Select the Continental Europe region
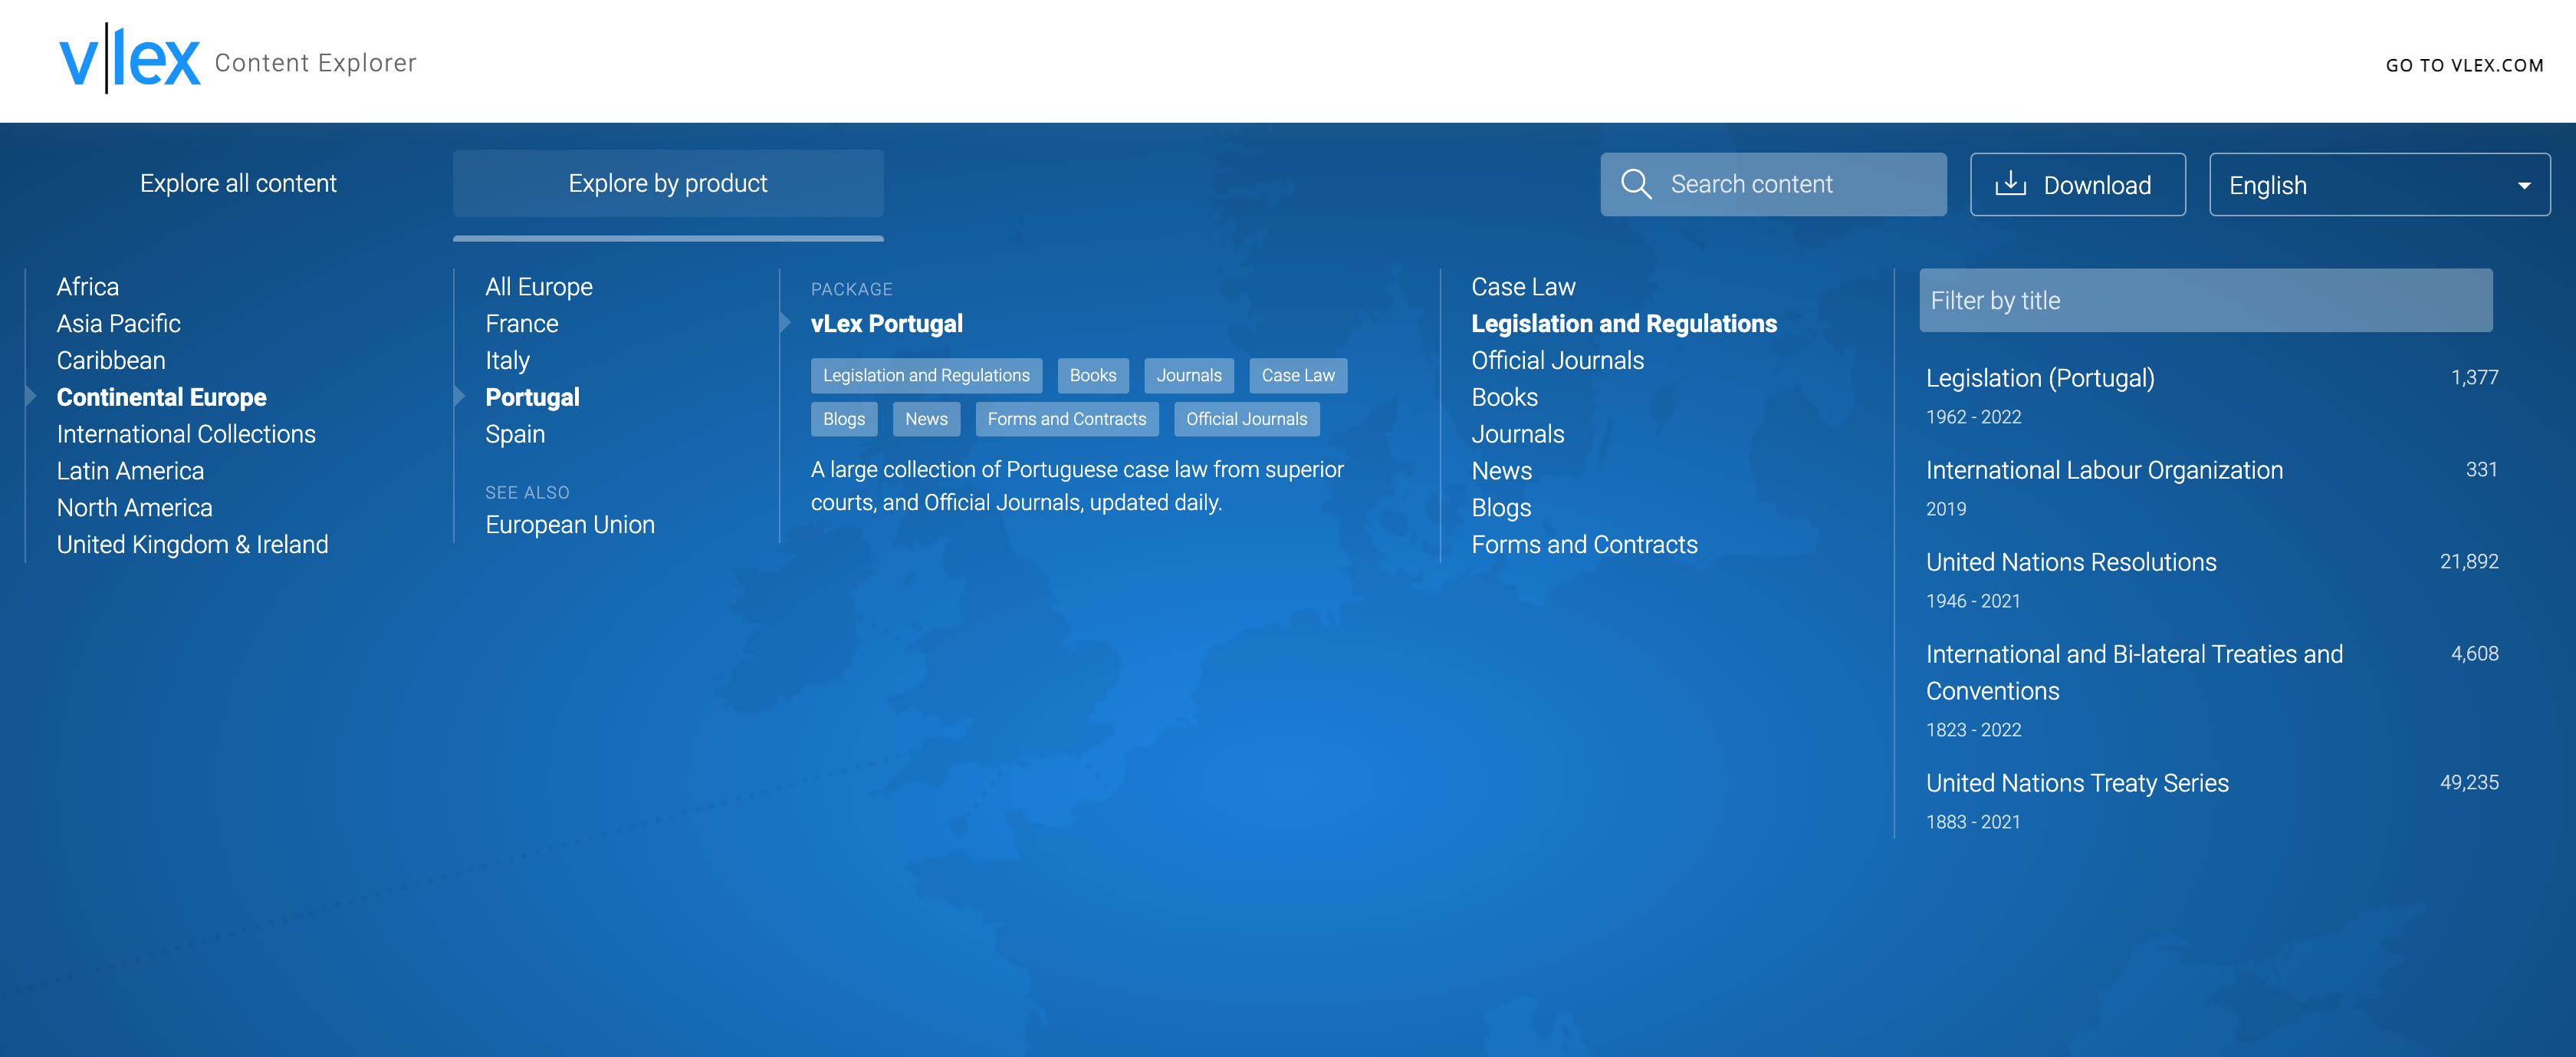Screen dimensions: 2576x1057 (x=162, y=397)
